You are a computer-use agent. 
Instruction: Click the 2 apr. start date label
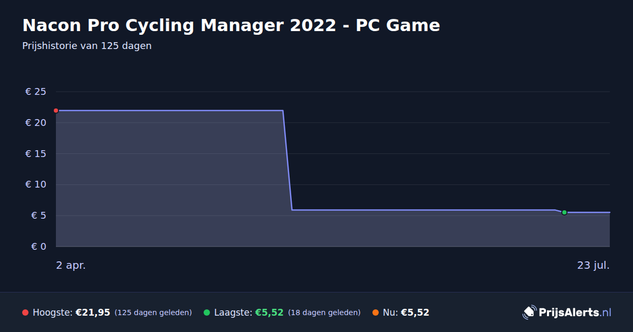71,265
